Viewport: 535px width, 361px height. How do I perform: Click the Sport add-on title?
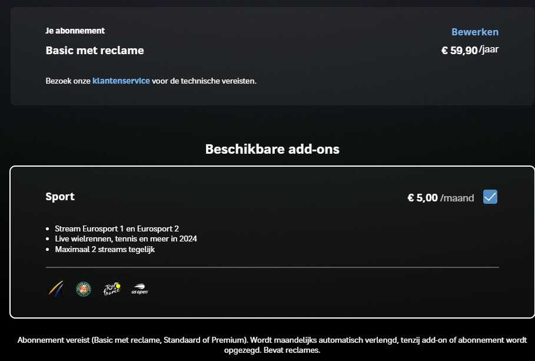click(60, 197)
